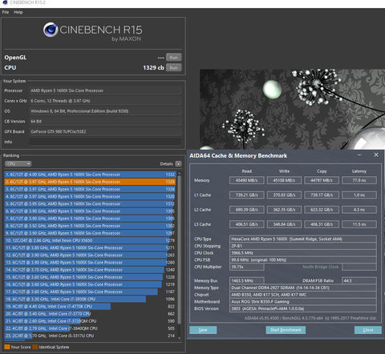Viewport: 385px width, 354px height.
Task: Save the AIDA64 benchmark results
Action: pyautogui.click(x=203, y=330)
